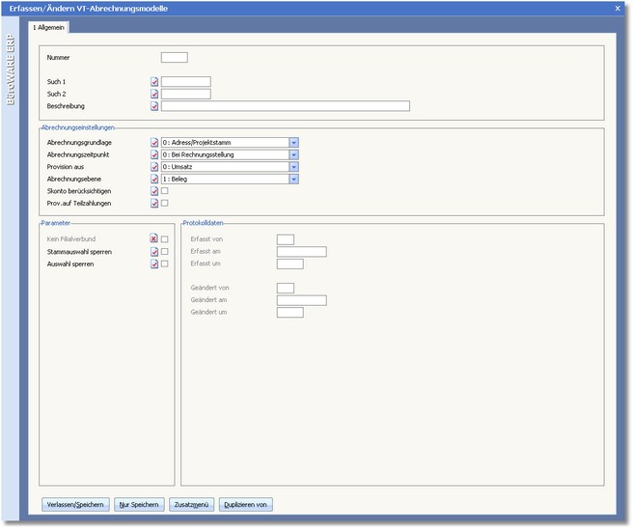Screen dimensions: 633x529
Task: Click the edit icon beside Abrechnungsgrundlage
Action: [154, 142]
